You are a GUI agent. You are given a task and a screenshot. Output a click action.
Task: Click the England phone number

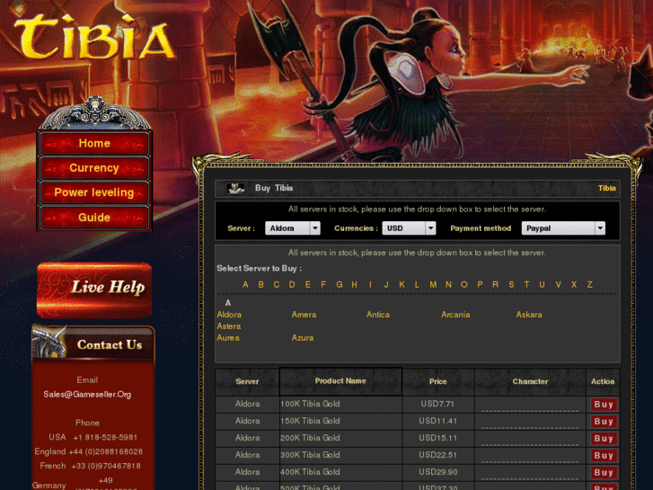pos(106,451)
